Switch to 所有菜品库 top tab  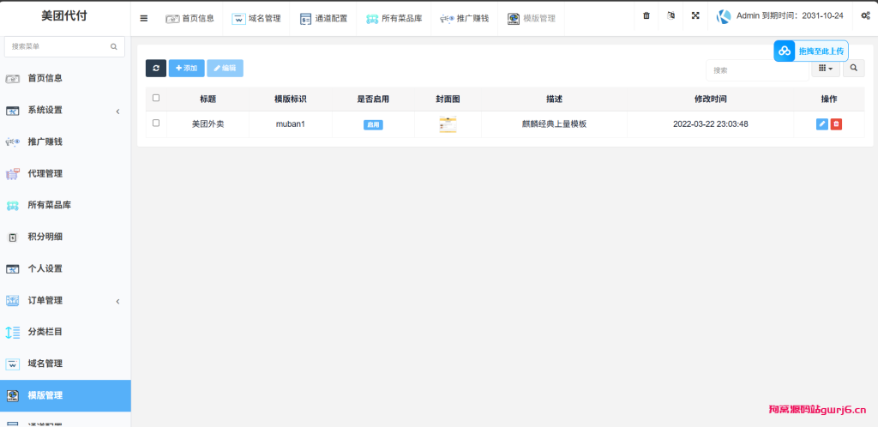(x=394, y=19)
